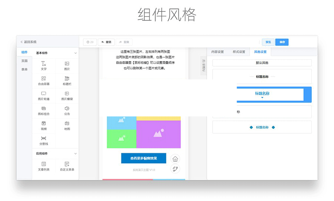Click the phone floating icon in preview
This screenshot has width=334, height=201.
[x=175, y=169]
